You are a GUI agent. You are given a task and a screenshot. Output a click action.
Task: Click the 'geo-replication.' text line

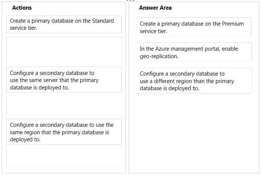pyautogui.click(x=159, y=56)
